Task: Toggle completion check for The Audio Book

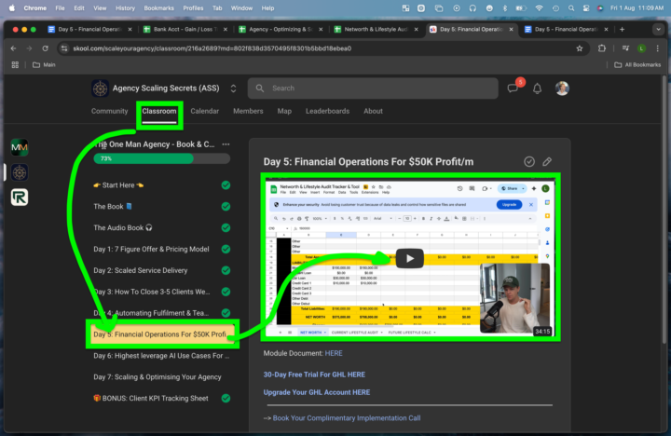Action: [226, 228]
